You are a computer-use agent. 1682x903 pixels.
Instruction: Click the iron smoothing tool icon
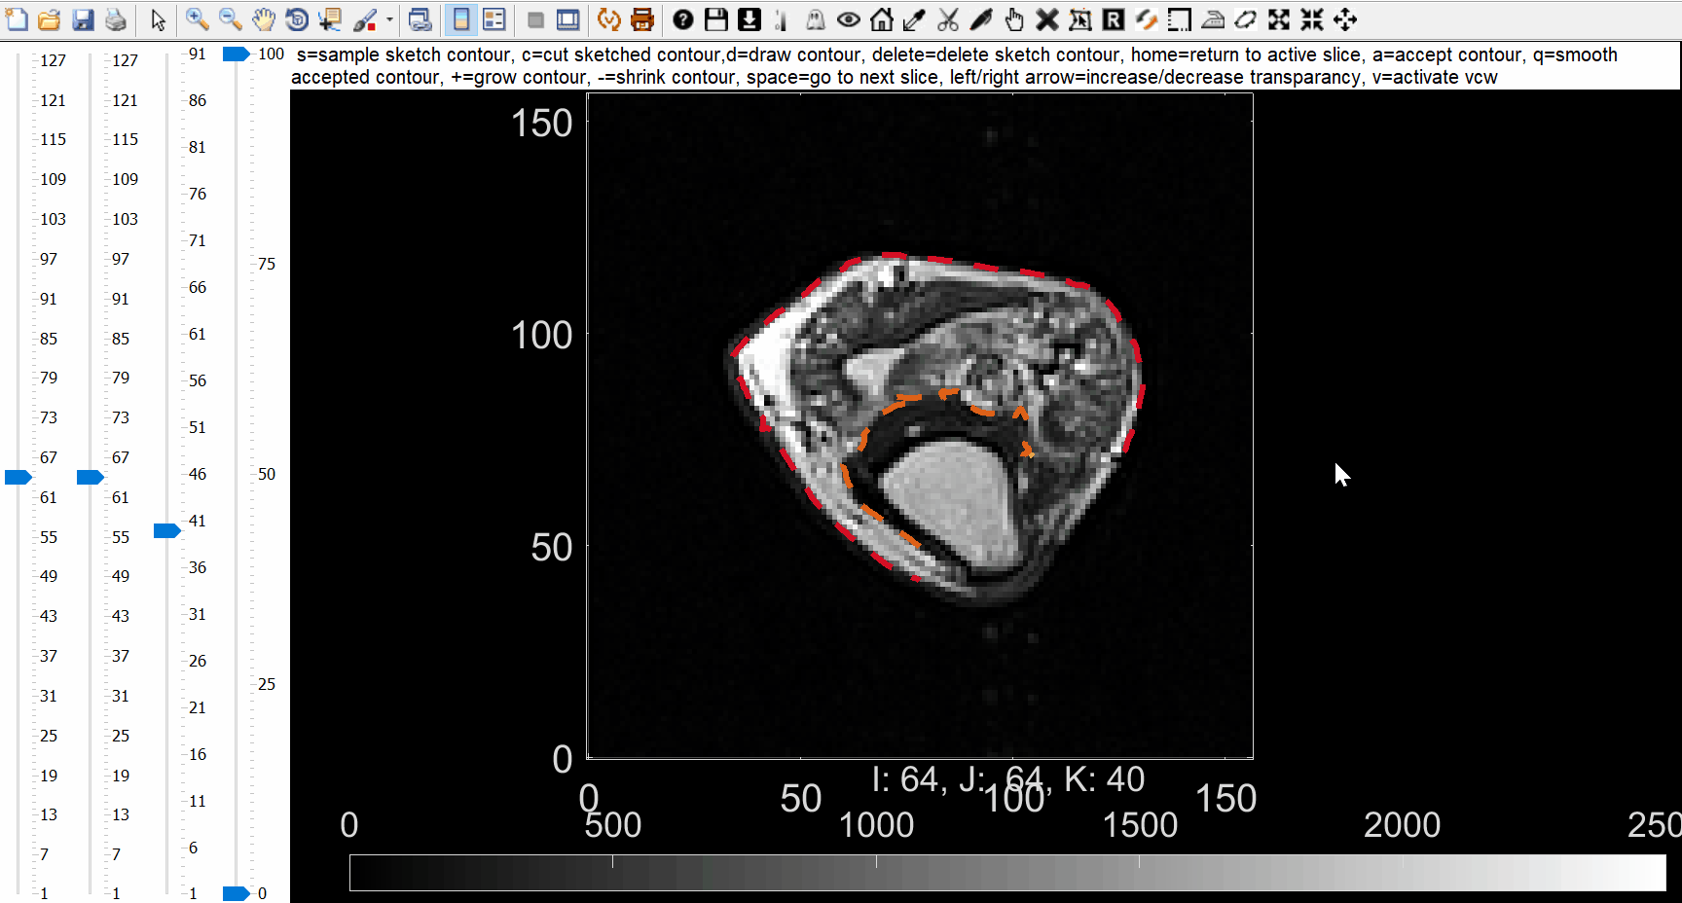coord(1213,19)
